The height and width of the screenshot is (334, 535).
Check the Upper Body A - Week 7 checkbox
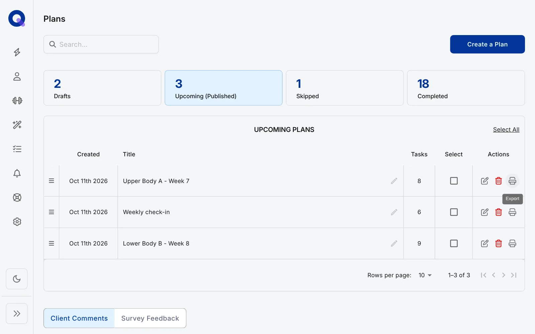454,181
